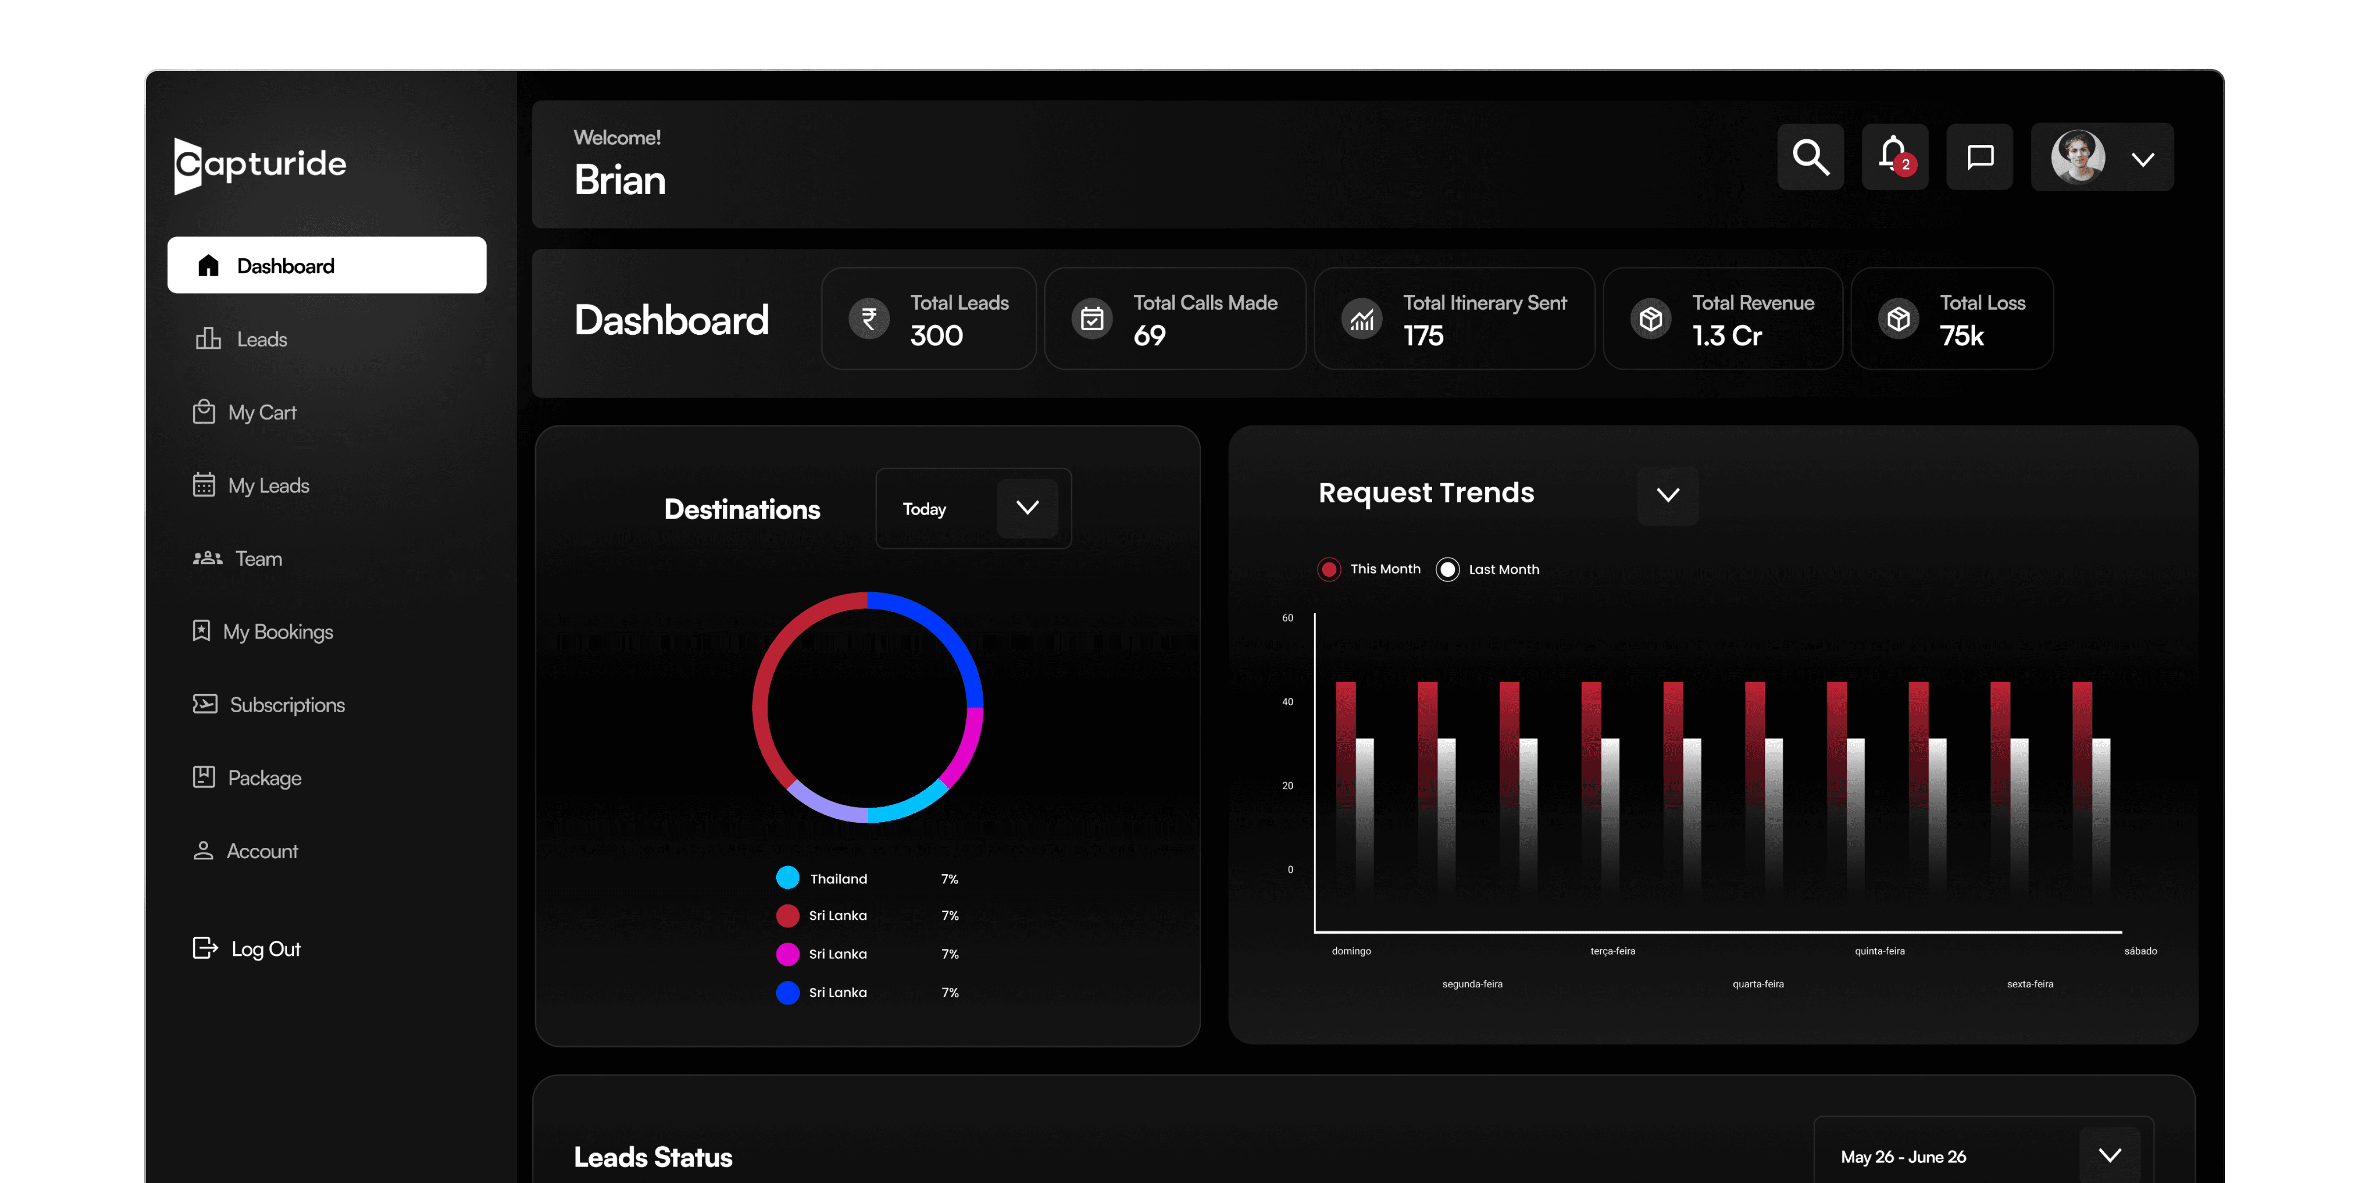This screenshot has width=2367, height=1183.
Task: Click the Total Revenue box icon
Action: [1650, 318]
